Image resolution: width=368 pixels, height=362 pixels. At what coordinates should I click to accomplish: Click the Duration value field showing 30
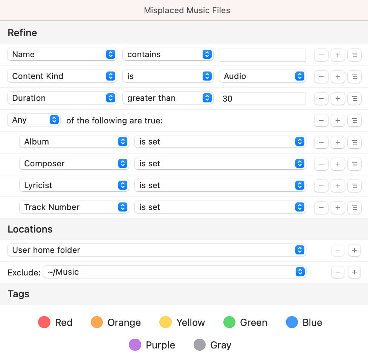[x=263, y=99]
